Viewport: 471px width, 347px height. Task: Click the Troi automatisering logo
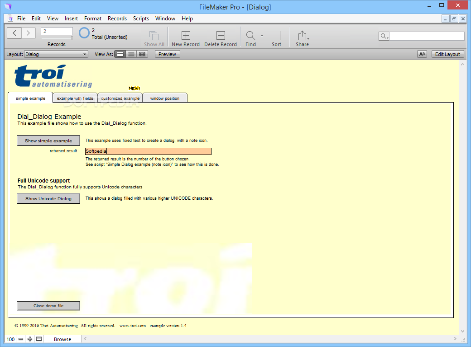point(53,76)
